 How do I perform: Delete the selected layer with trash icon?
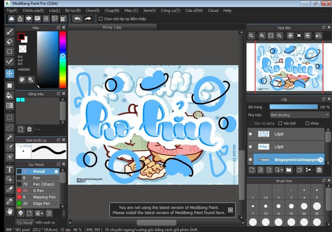click(319, 170)
